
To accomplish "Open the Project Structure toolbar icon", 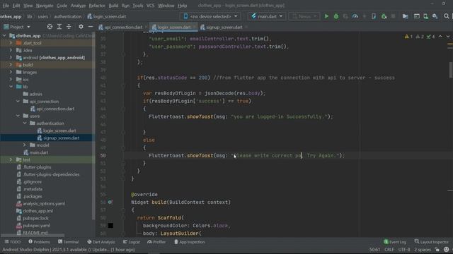I will 405,16.
